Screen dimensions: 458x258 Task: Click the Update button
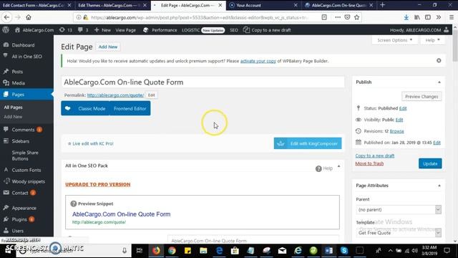[430, 163]
